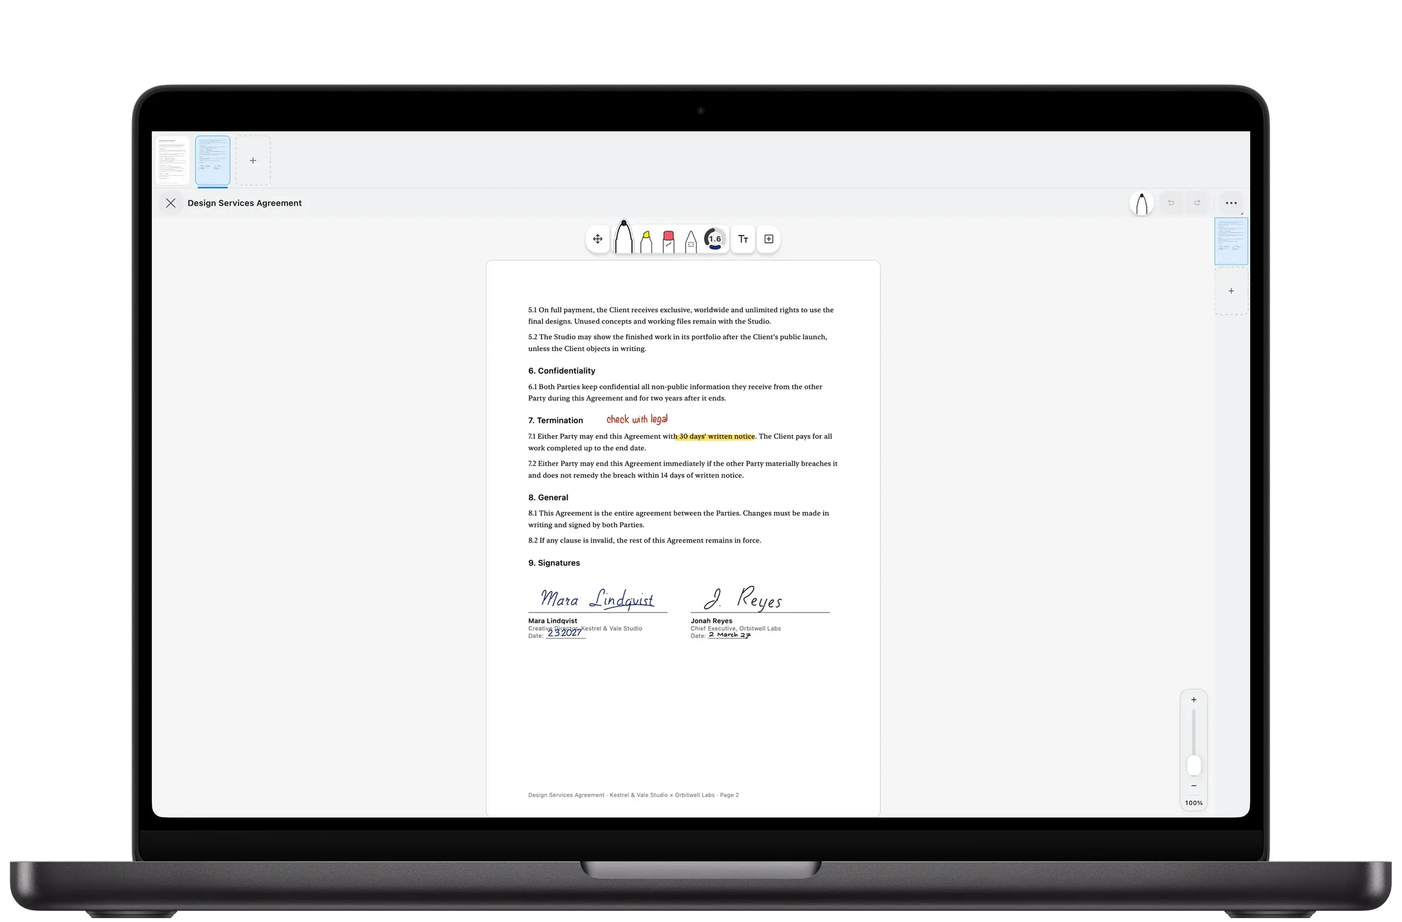Click the Mara Lindqvist handwritten signature

point(597,599)
